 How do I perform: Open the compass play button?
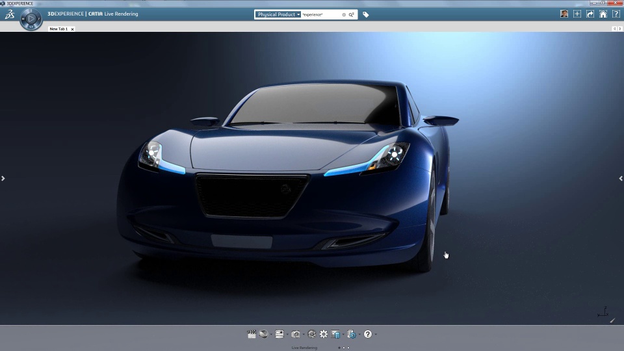coord(31,19)
